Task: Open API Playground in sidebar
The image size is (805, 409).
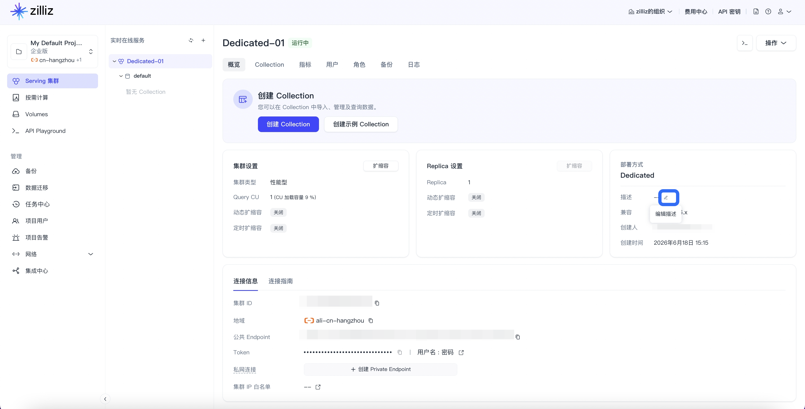Action: point(53,131)
